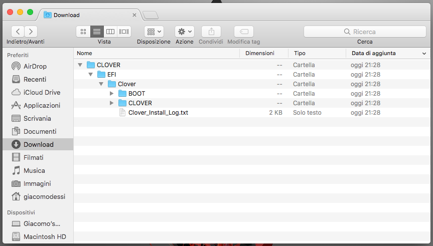433x246 pixels.
Task: Select Macintosh HD in sidebar
Action: (x=38, y=236)
